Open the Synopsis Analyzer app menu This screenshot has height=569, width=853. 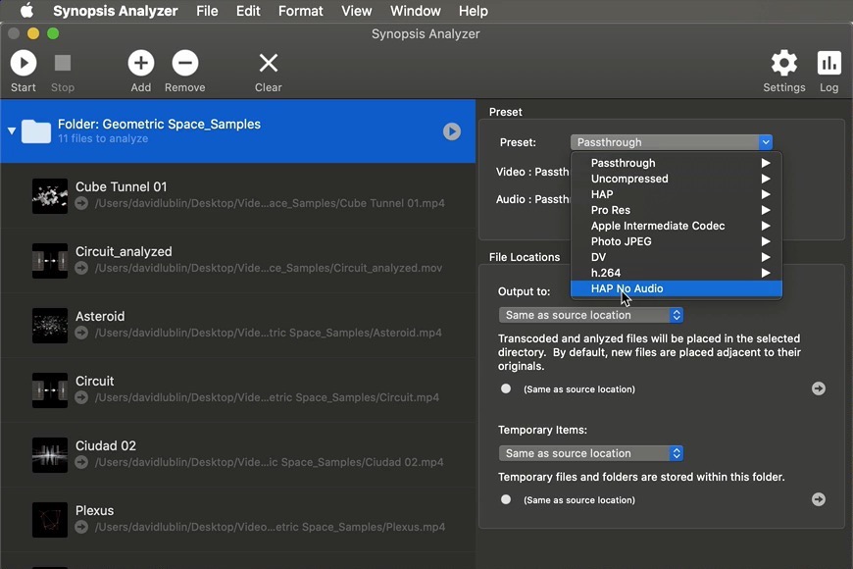[116, 11]
